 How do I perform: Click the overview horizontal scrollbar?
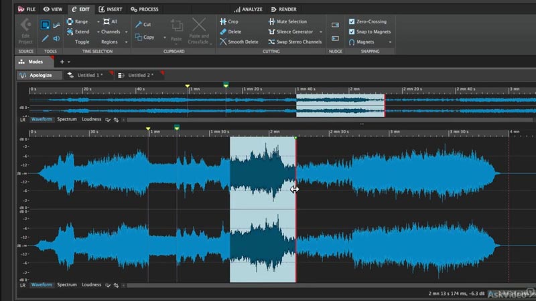coord(330,120)
